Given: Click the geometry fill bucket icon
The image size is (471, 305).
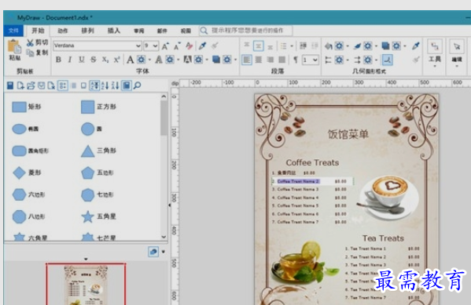Looking at the screenshot, I should pyautogui.click(x=329, y=46).
